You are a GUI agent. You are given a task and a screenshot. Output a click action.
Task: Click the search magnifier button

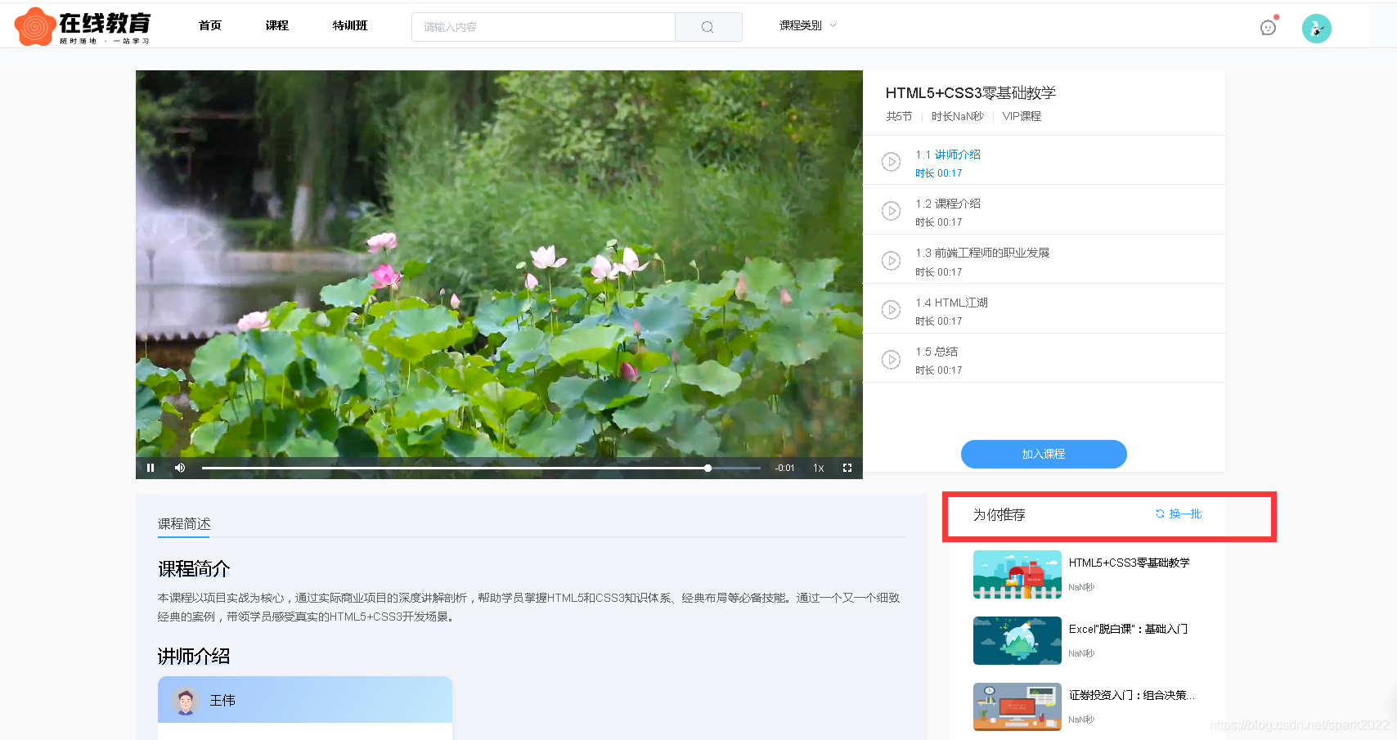[708, 27]
